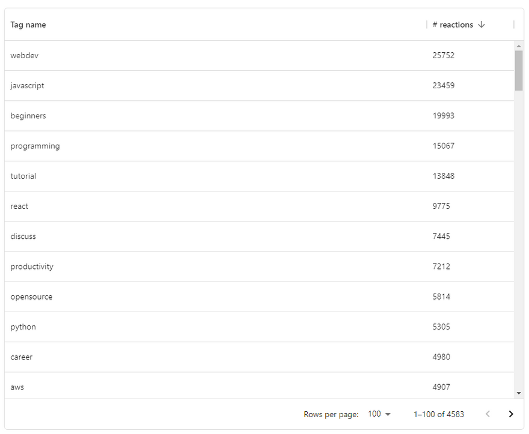Click the descending sort arrow beside reactions
Screen dimensions: 529x434
482,25
